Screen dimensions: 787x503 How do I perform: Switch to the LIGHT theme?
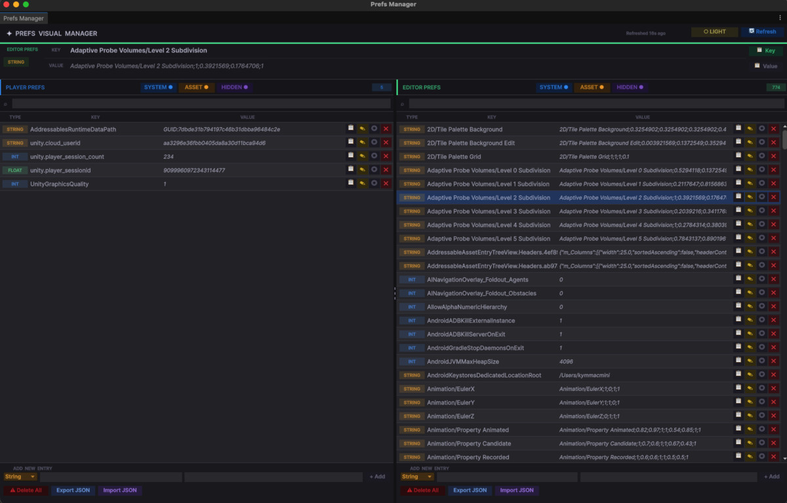tap(714, 31)
